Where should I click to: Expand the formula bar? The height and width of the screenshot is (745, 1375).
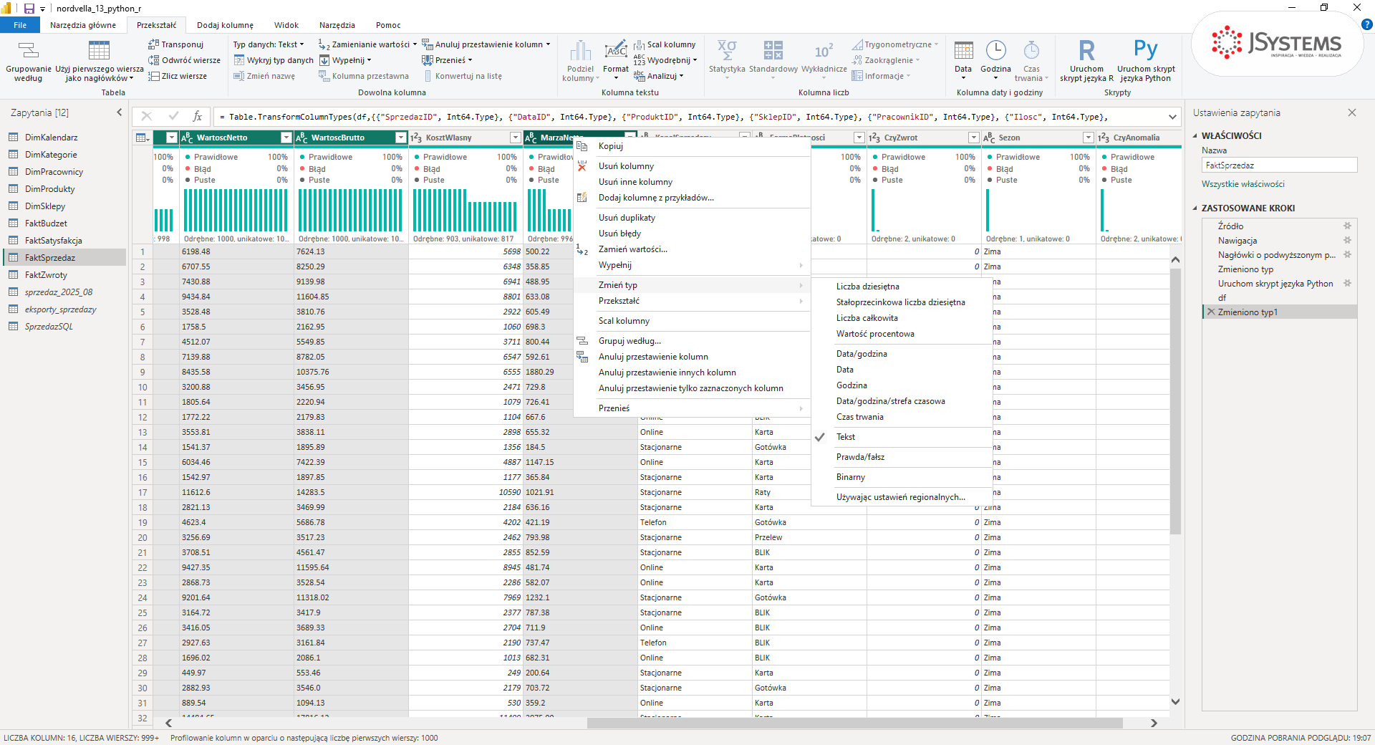(x=1172, y=117)
